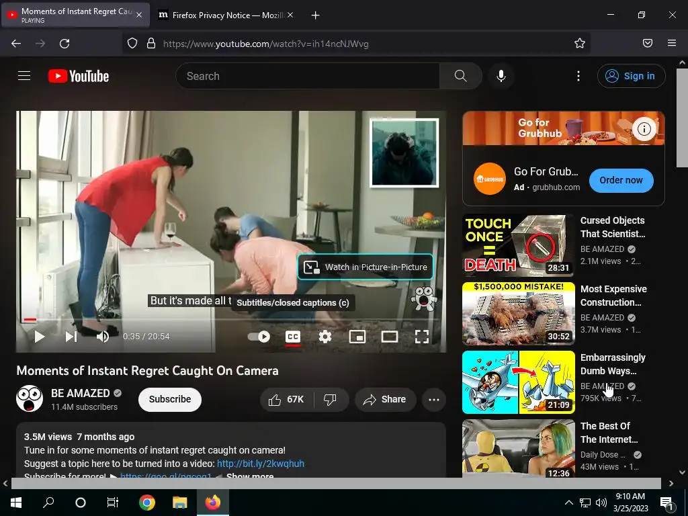
Task: Toggle subtitles/closed captions CC button
Action: coord(293,337)
